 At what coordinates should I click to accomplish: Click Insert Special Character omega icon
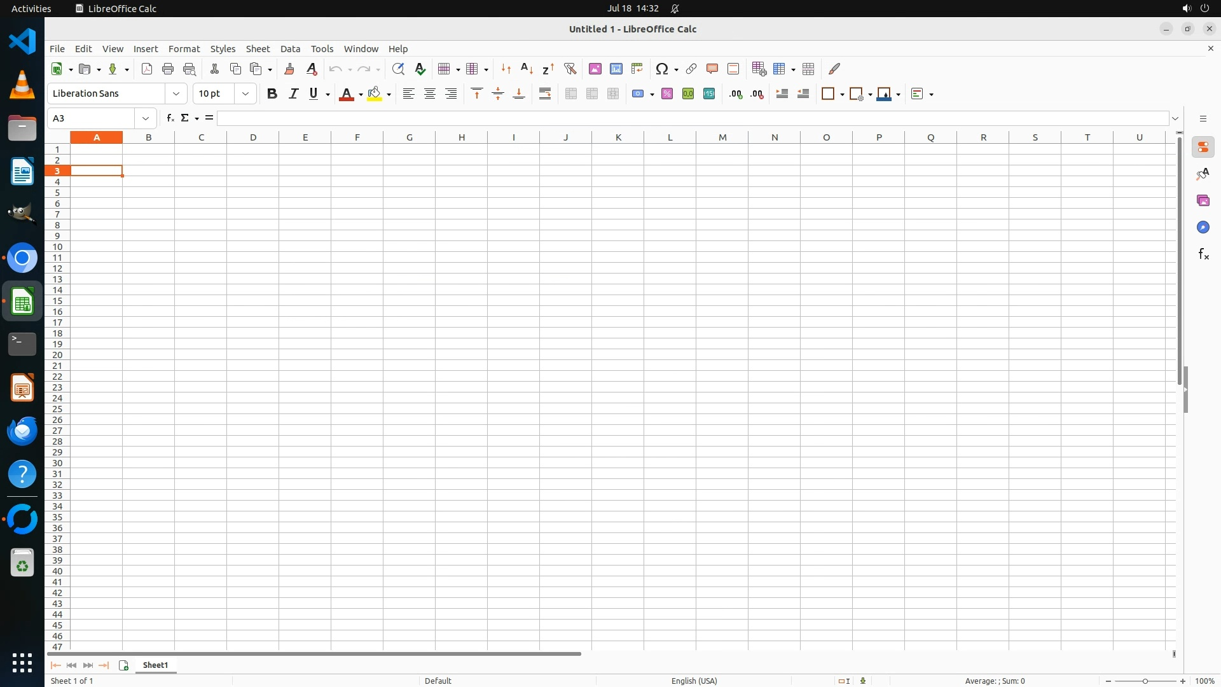(x=662, y=69)
